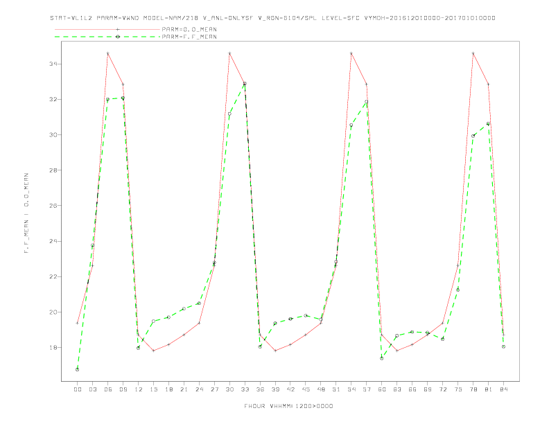Click x-axis tick label 84

tap(503, 389)
